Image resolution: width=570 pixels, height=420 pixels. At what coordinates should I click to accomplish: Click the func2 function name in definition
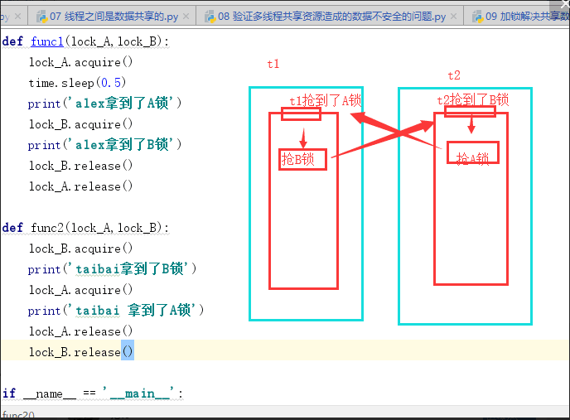pyautogui.click(x=47, y=228)
